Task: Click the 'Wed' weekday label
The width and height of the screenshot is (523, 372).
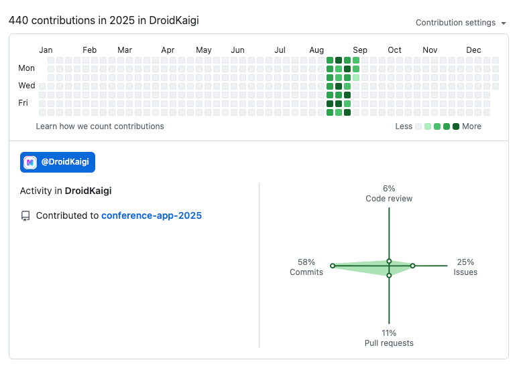Action: [26, 86]
